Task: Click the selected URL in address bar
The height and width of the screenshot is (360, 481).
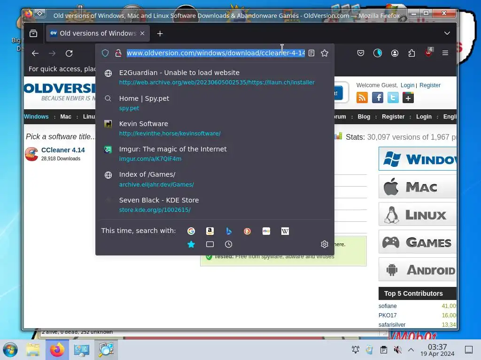Action: point(216,53)
